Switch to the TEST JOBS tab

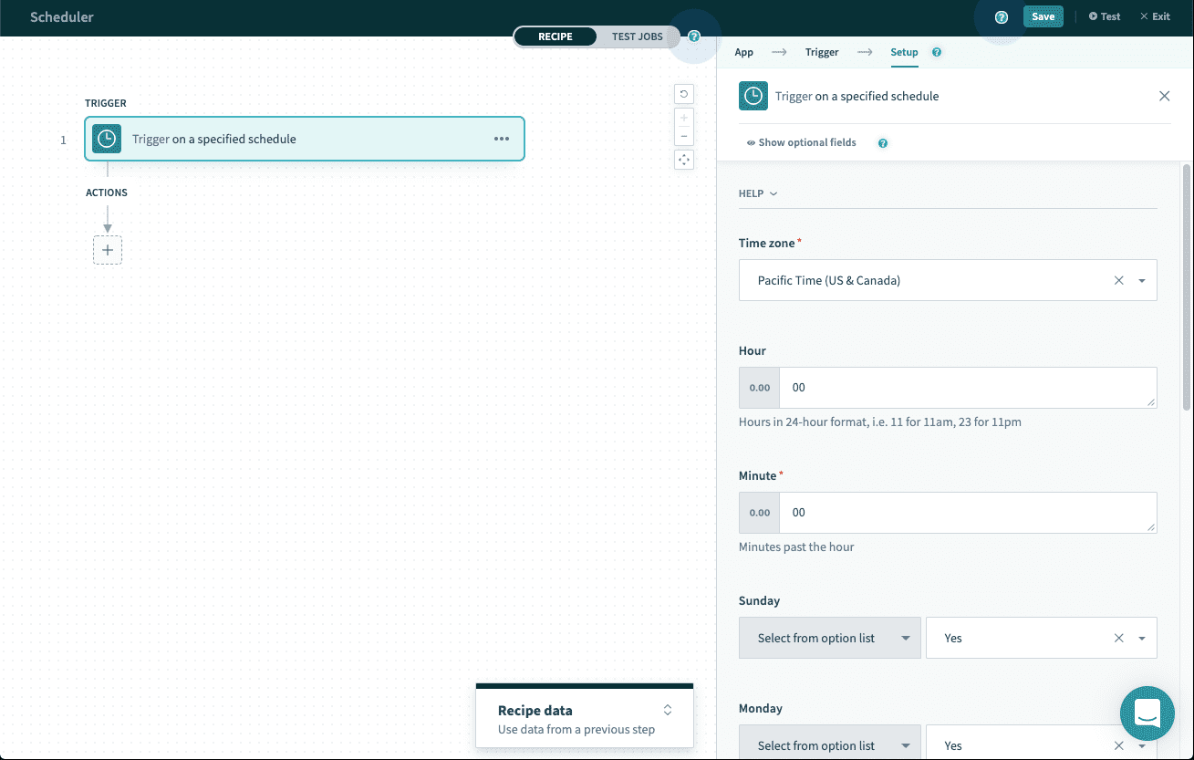click(x=637, y=36)
